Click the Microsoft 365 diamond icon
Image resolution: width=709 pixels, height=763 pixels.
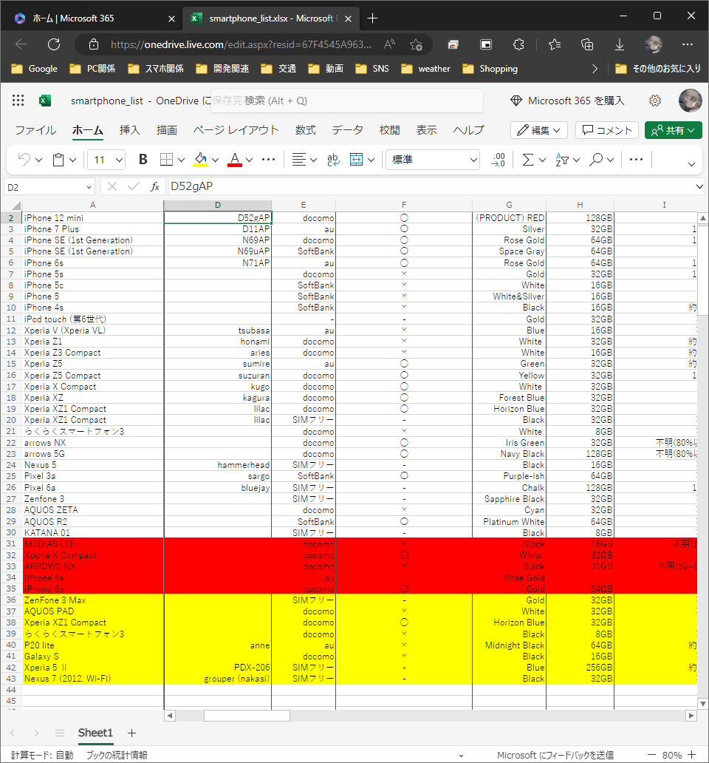pos(516,101)
